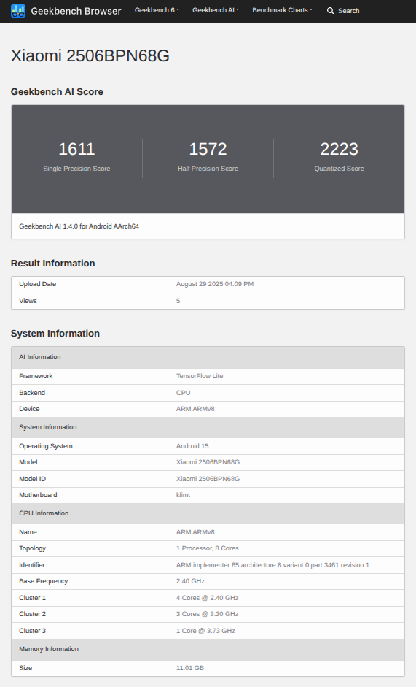Click the Topology row label
Image resolution: width=416 pixels, height=687 pixels.
(x=32, y=548)
